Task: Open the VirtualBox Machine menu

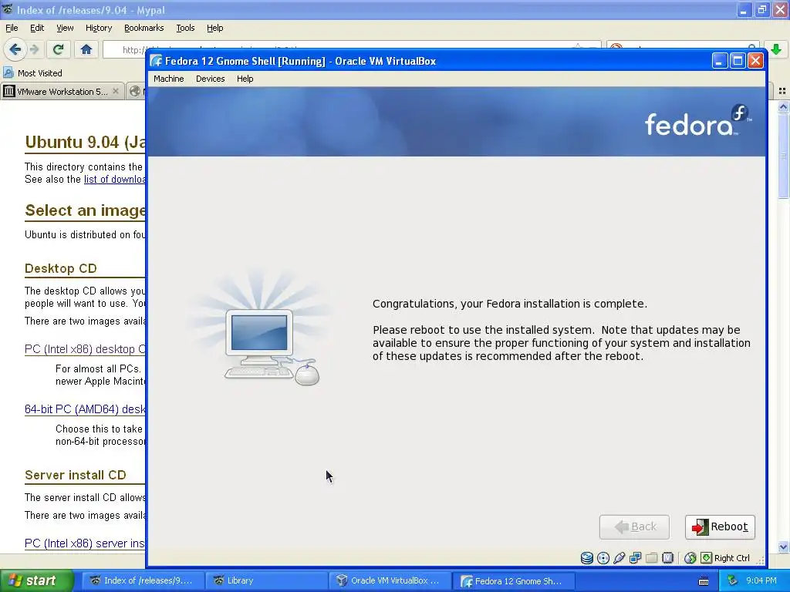Action: [169, 79]
